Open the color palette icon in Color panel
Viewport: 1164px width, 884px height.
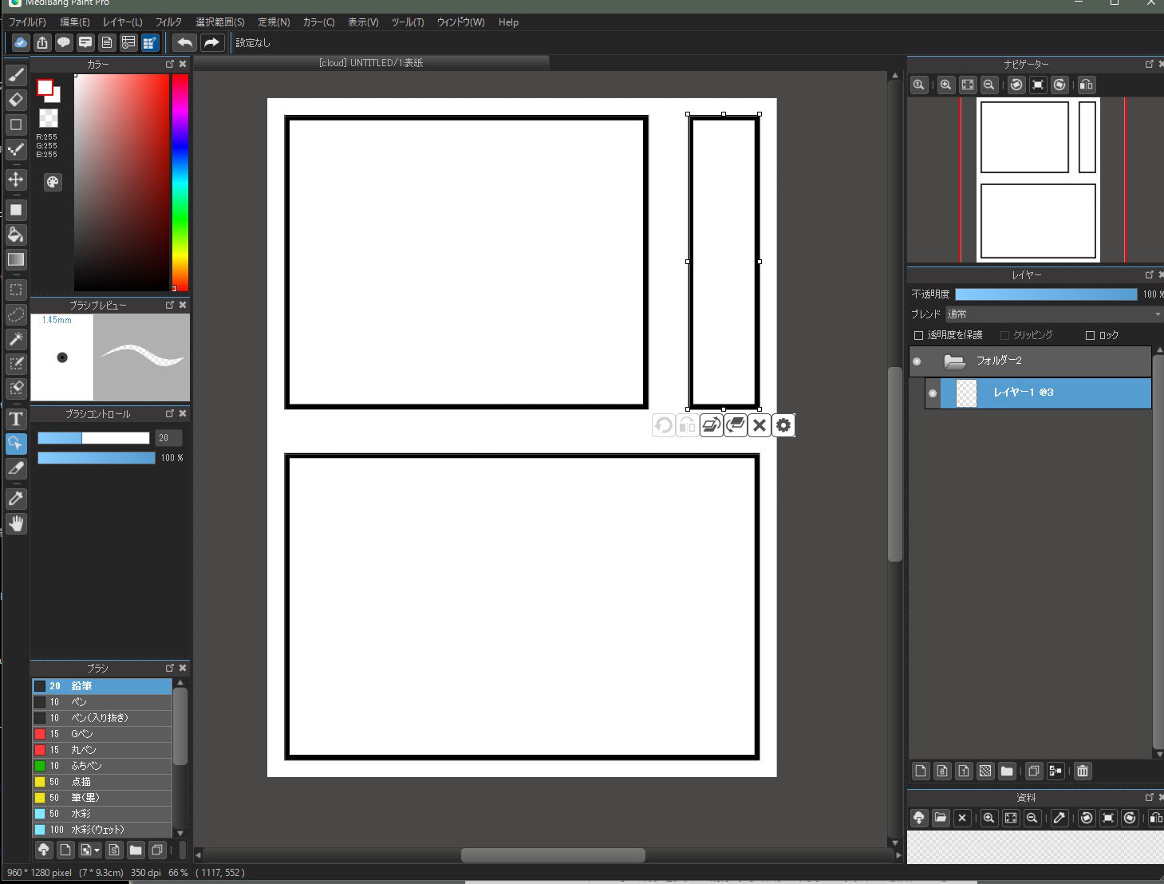tap(53, 182)
